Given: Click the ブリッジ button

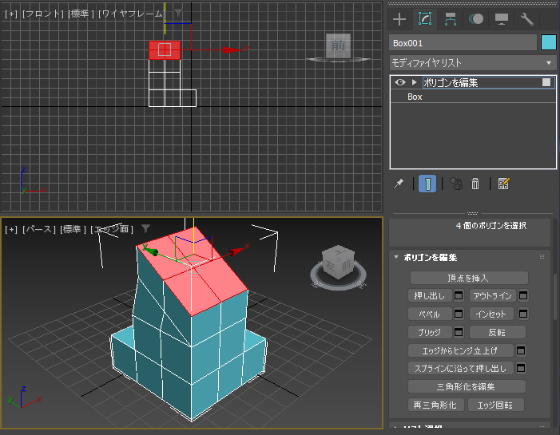Looking at the screenshot, I should [x=430, y=332].
